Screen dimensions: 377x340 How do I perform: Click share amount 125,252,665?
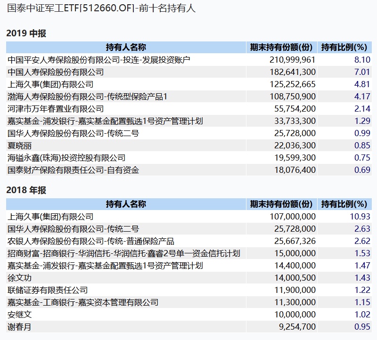(x=292, y=84)
